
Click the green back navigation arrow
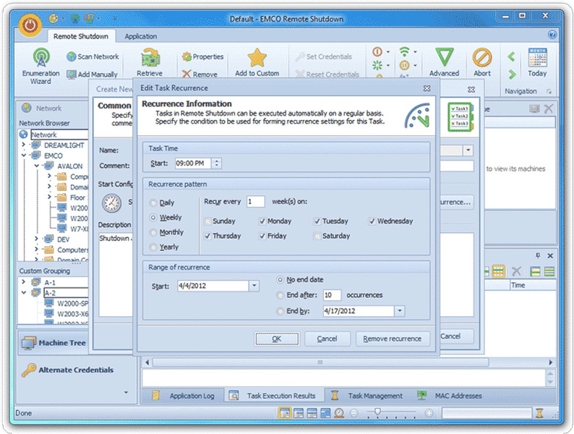[x=511, y=56]
